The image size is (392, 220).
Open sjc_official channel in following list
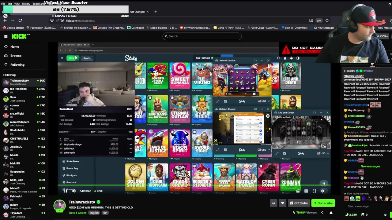(24, 116)
